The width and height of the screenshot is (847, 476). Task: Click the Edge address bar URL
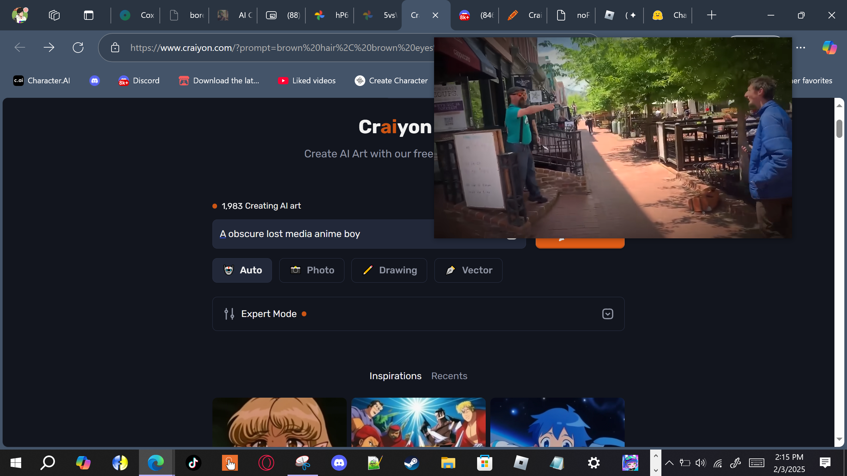tap(282, 48)
